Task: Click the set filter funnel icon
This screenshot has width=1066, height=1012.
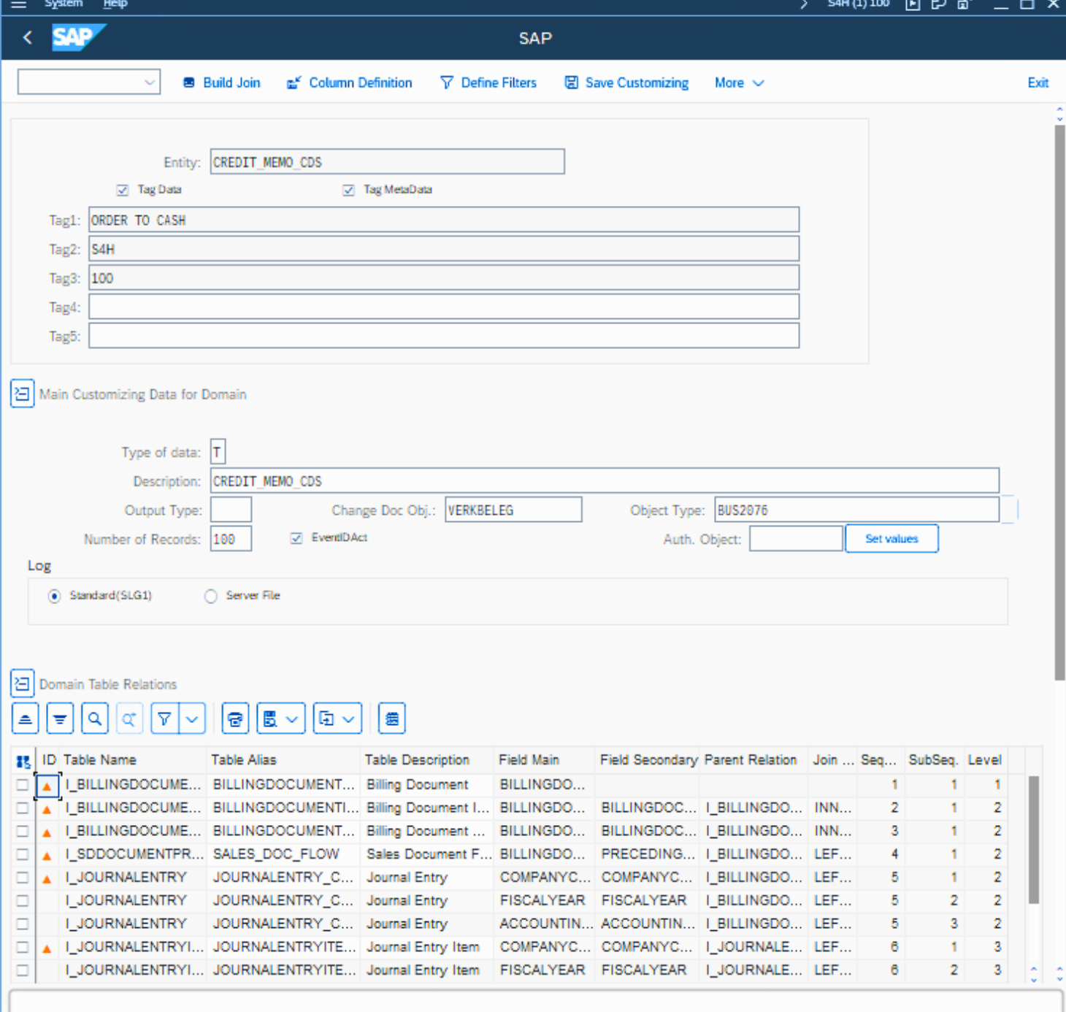Action: [x=165, y=719]
